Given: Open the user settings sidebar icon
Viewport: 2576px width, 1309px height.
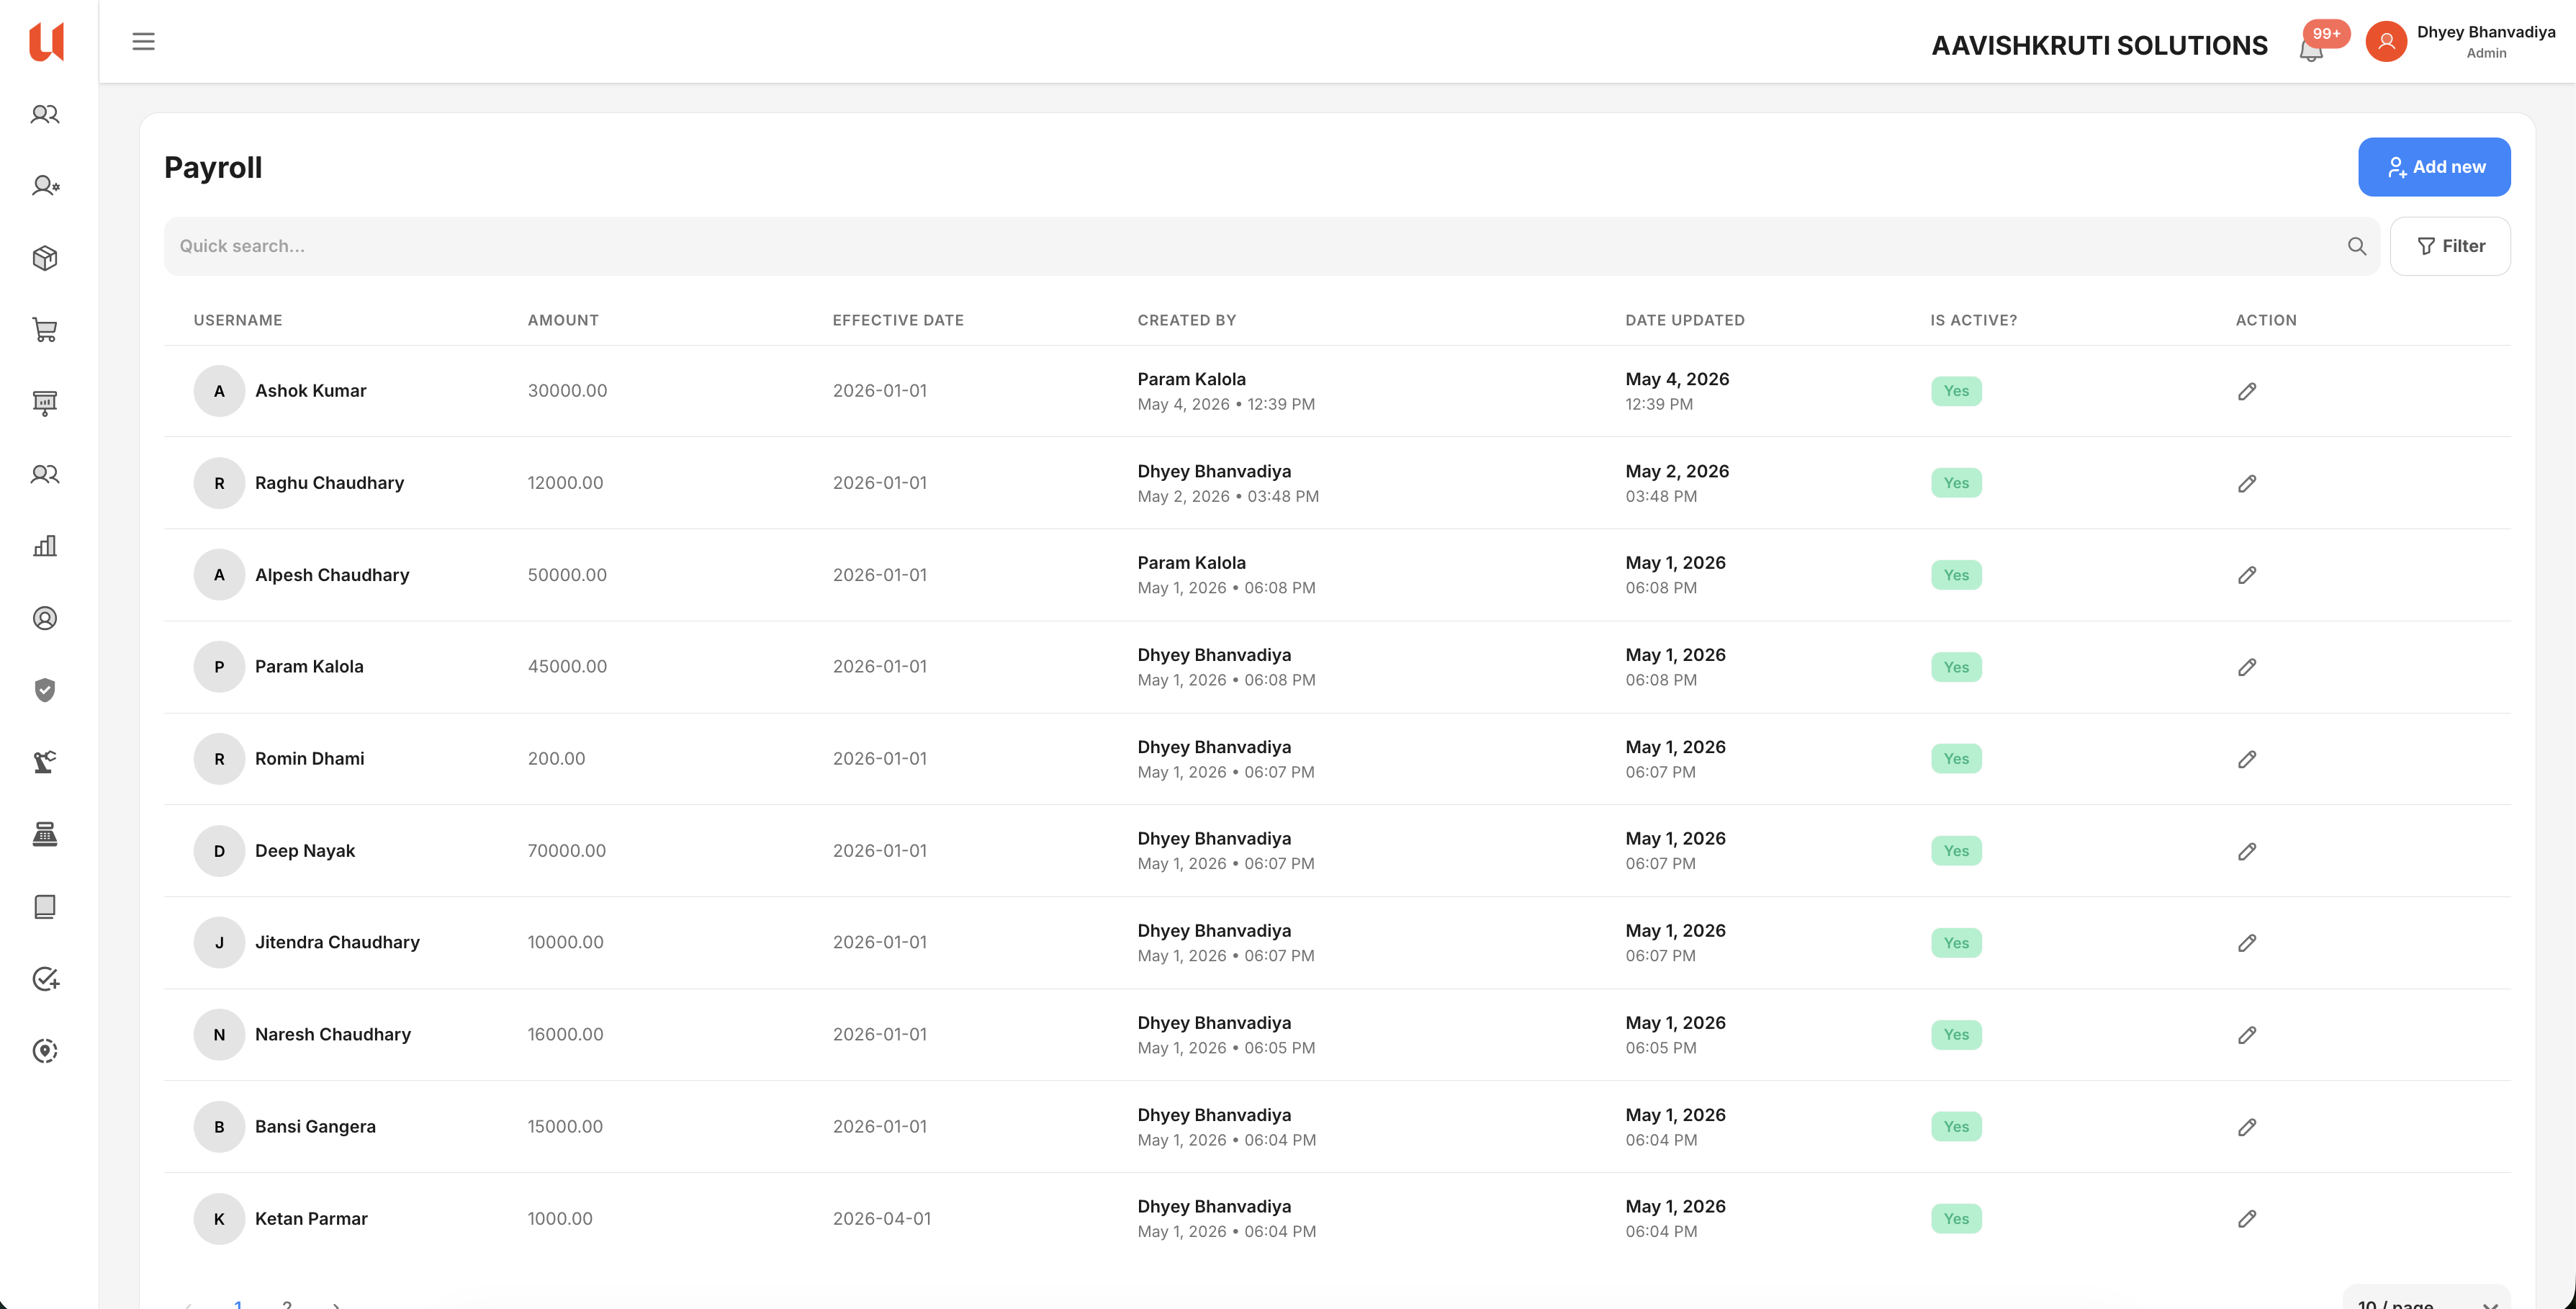Looking at the screenshot, I should click(x=45, y=186).
